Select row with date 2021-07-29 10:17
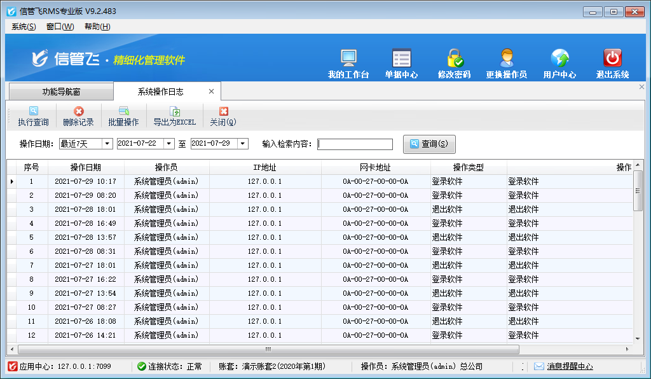This screenshot has width=651, height=379. [x=320, y=181]
